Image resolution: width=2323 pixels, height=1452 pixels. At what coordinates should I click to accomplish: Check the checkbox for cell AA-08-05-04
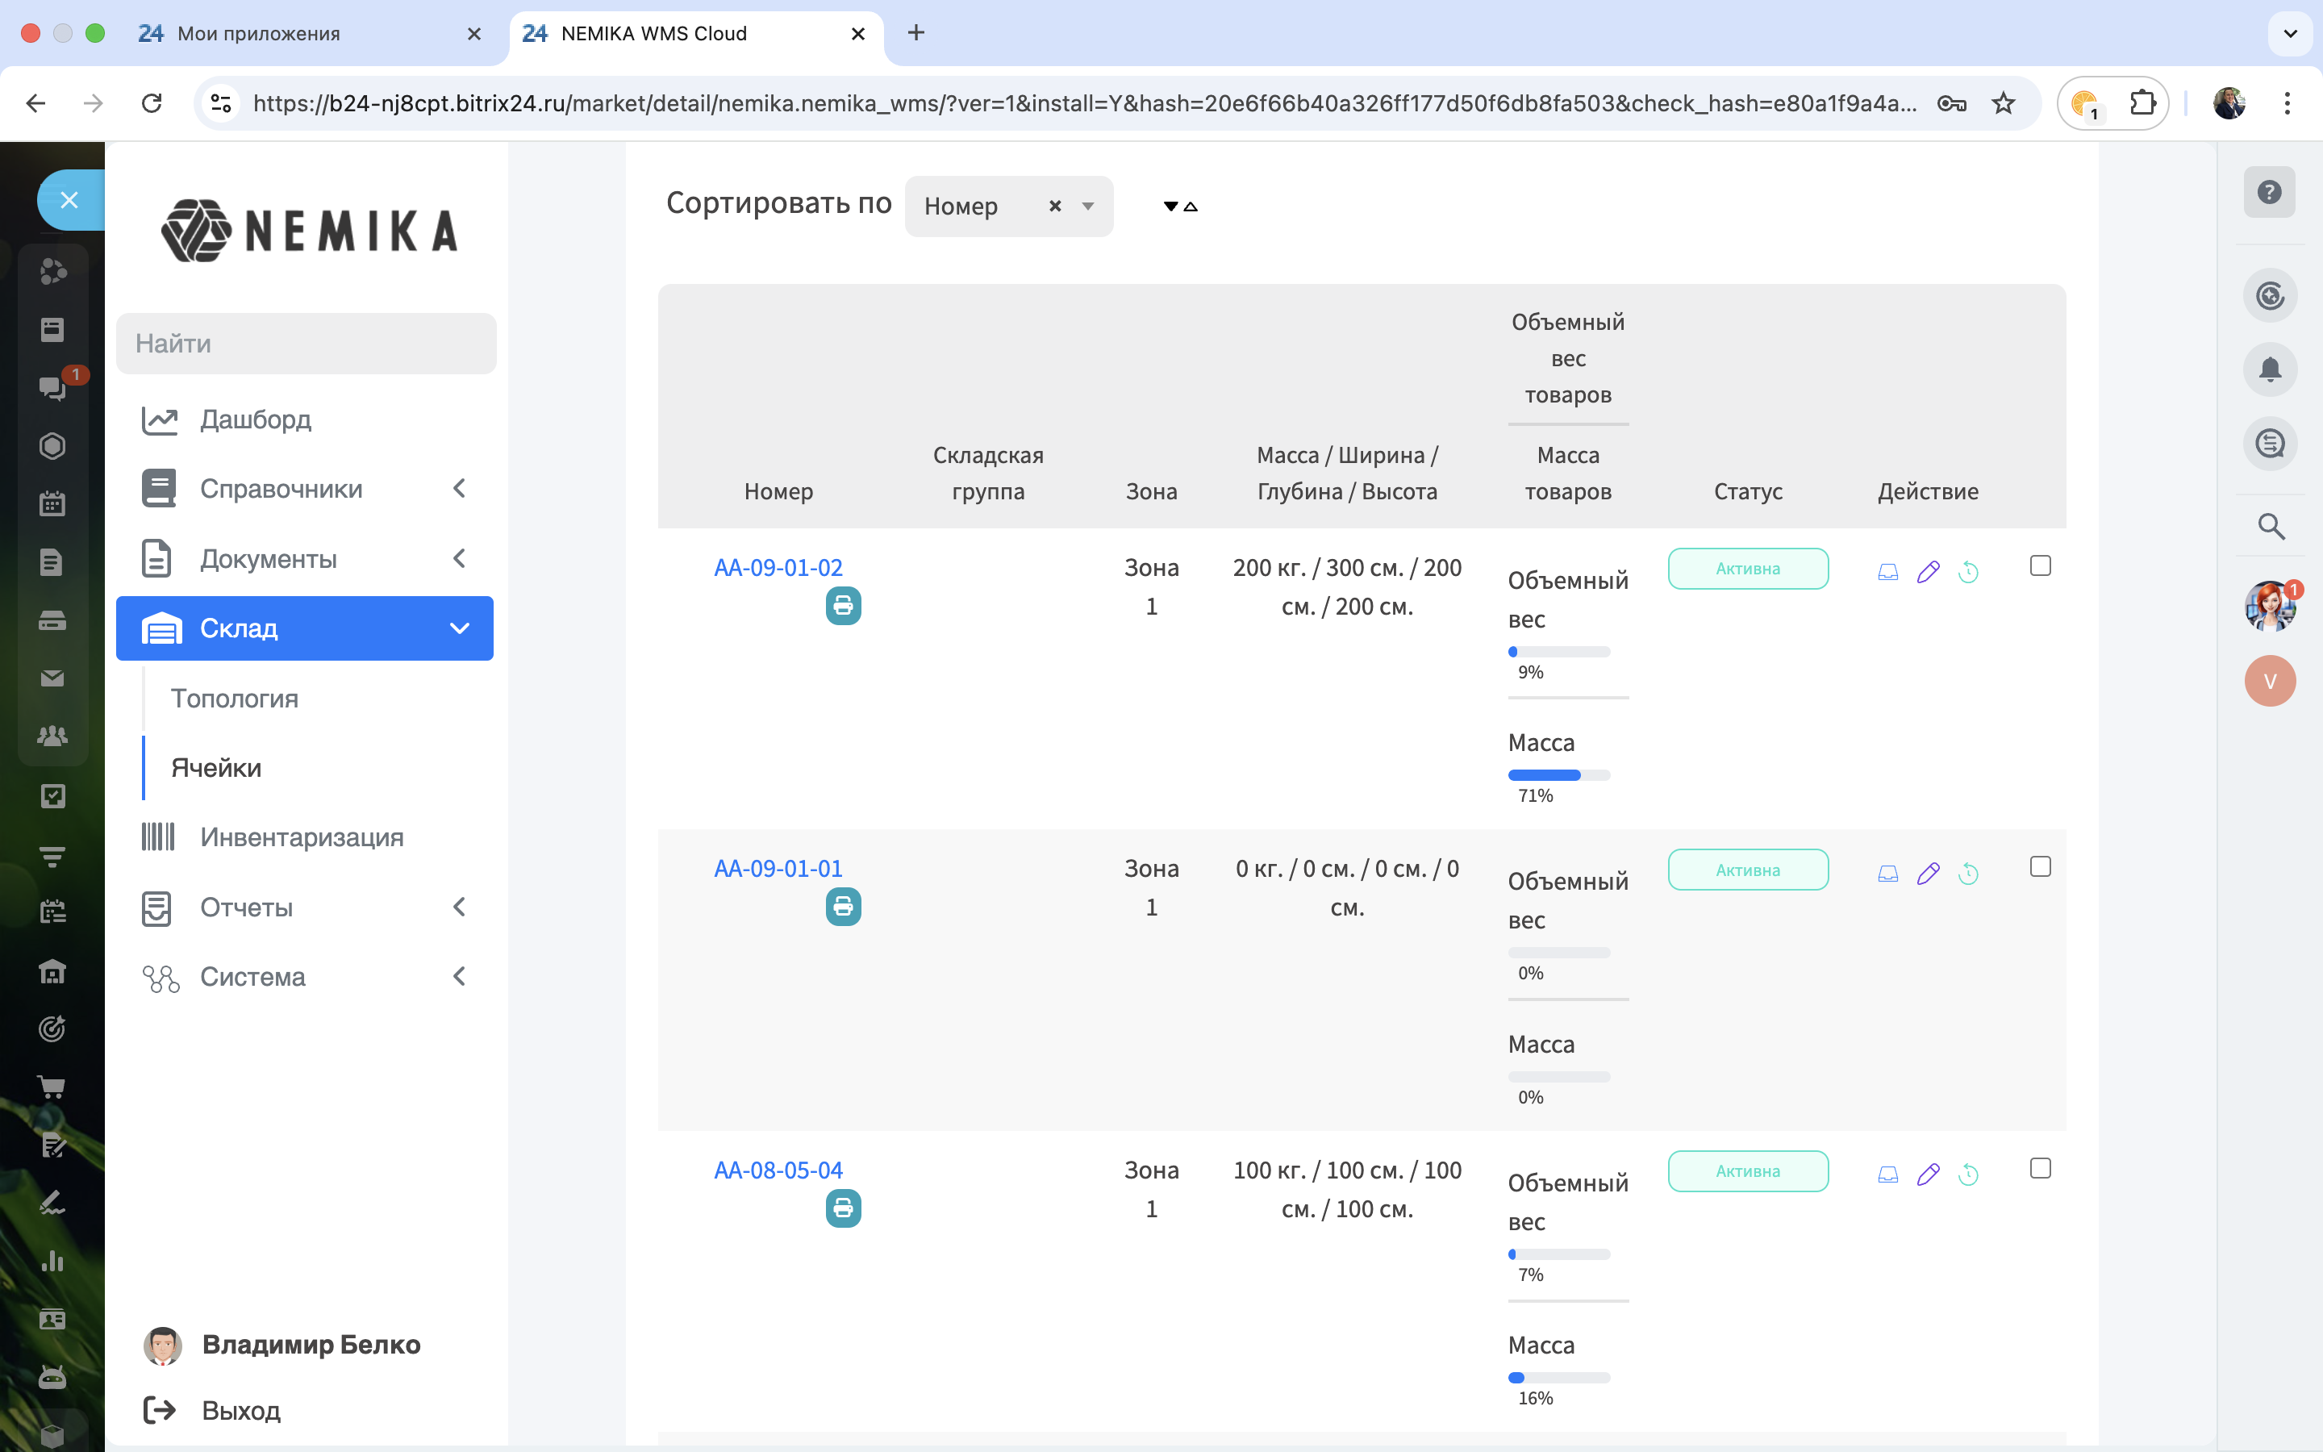2040,1168
